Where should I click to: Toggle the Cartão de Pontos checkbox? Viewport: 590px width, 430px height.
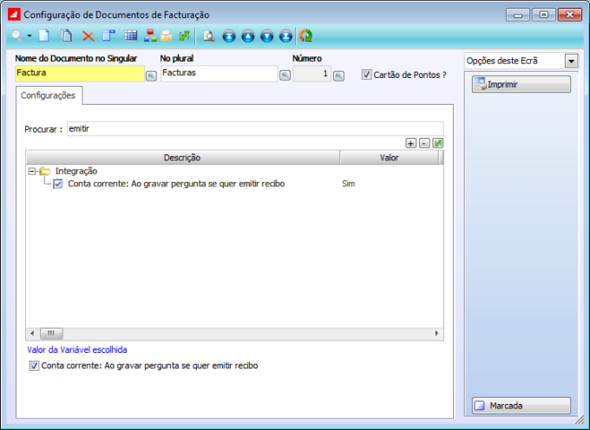click(x=366, y=75)
